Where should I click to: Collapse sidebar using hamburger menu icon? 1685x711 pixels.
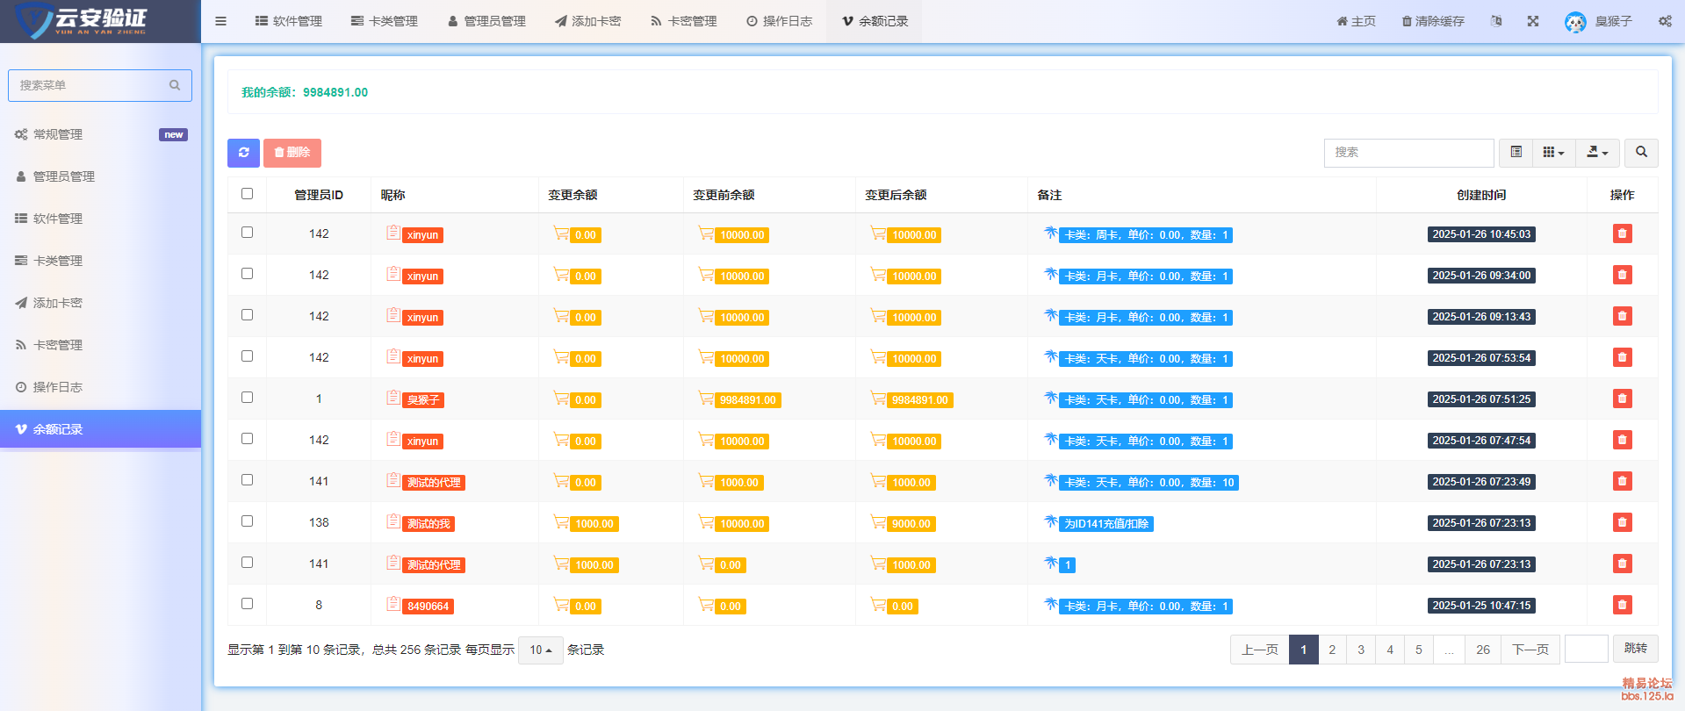coord(221,21)
